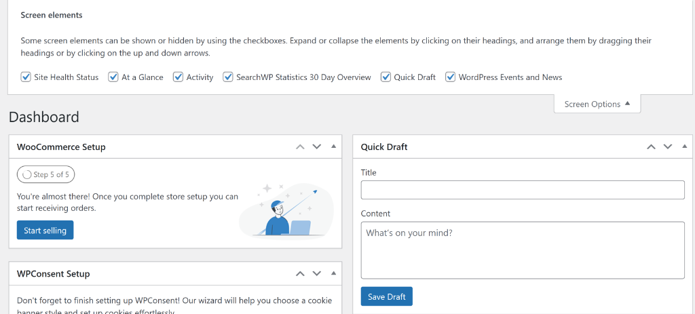The width and height of the screenshot is (695, 314).
Task: Uncheck Site Health Status checkbox
Action: [x=26, y=77]
